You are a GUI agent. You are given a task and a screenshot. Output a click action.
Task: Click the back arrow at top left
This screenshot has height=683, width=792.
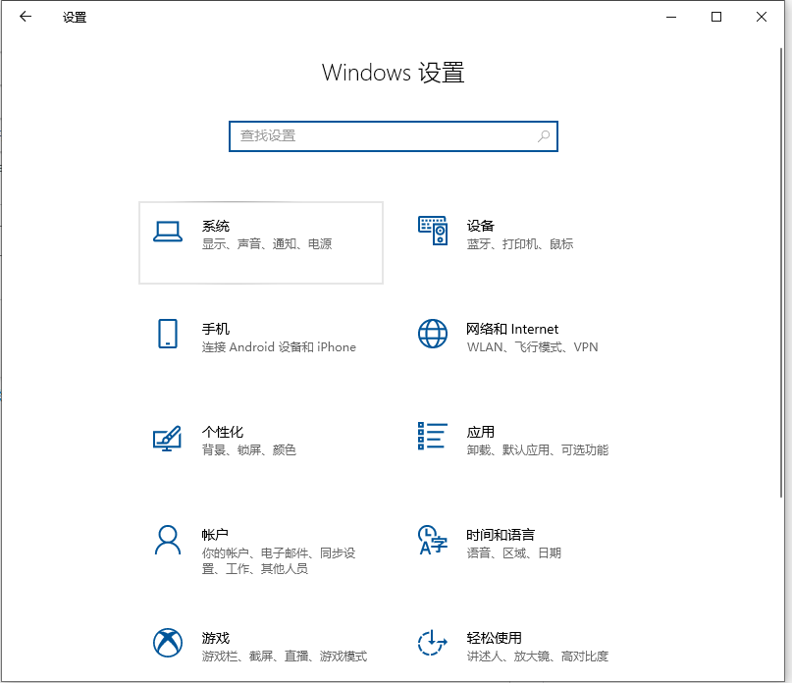pos(26,17)
